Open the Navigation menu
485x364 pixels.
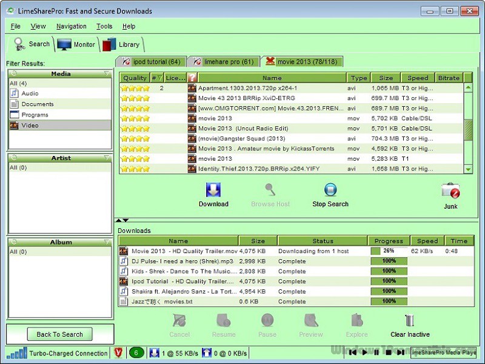(x=72, y=26)
